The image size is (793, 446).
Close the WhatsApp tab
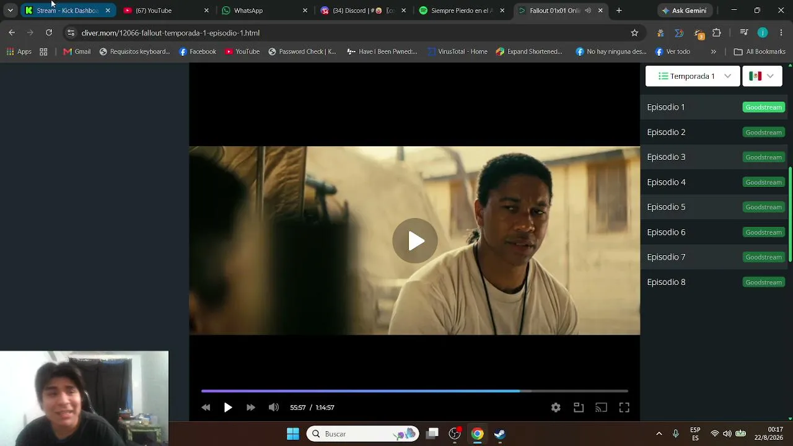click(x=305, y=11)
